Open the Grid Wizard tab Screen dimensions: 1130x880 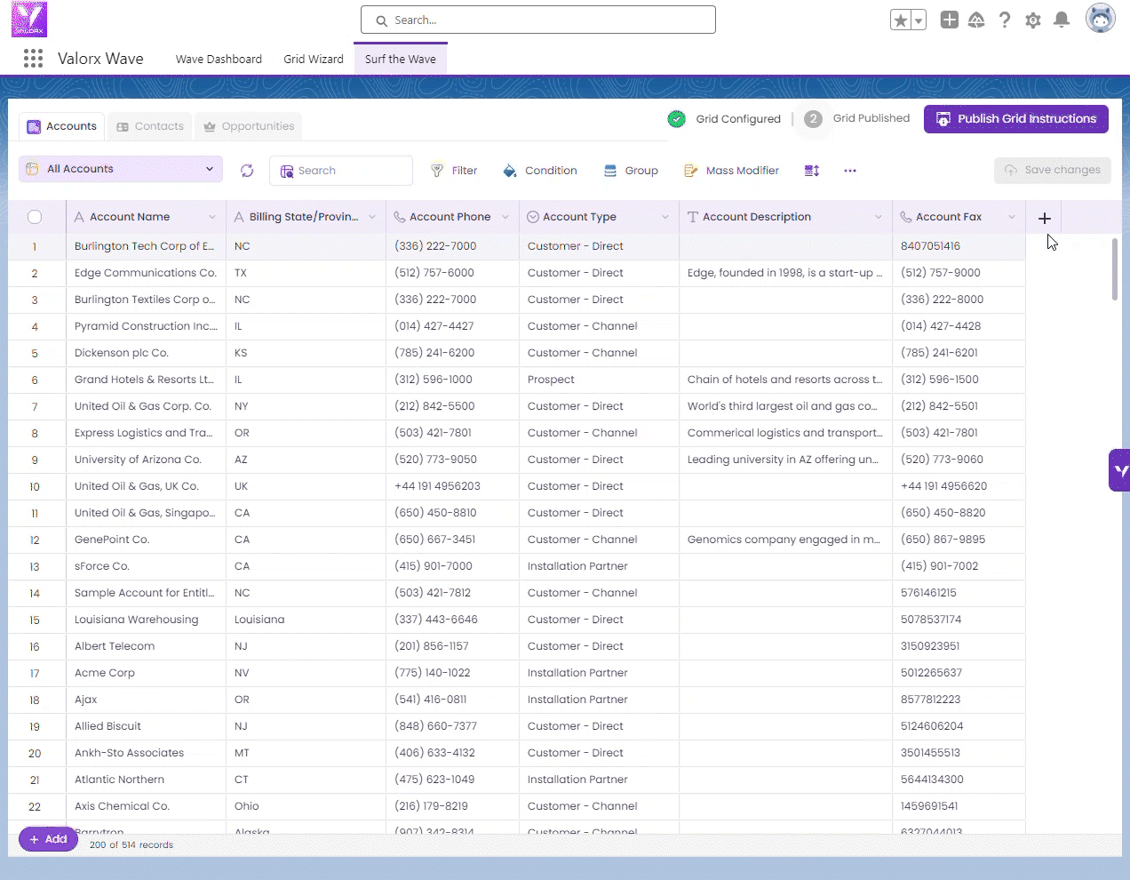(313, 59)
